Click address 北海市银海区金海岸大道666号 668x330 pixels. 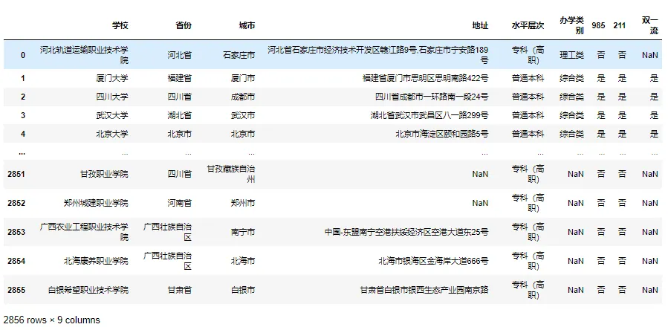(433, 261)
